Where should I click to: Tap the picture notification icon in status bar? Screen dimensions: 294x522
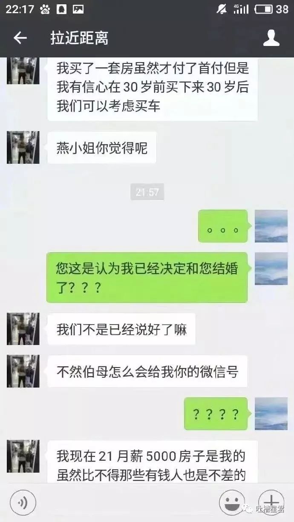tap(78, 9)
